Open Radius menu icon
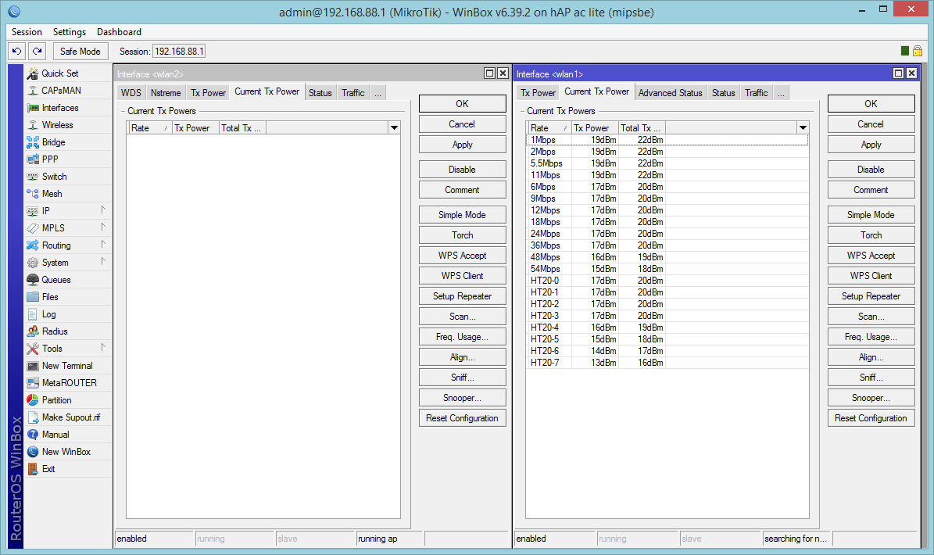Image resolution: width=934 pixels, height=555 pixels. coord(33,331)
